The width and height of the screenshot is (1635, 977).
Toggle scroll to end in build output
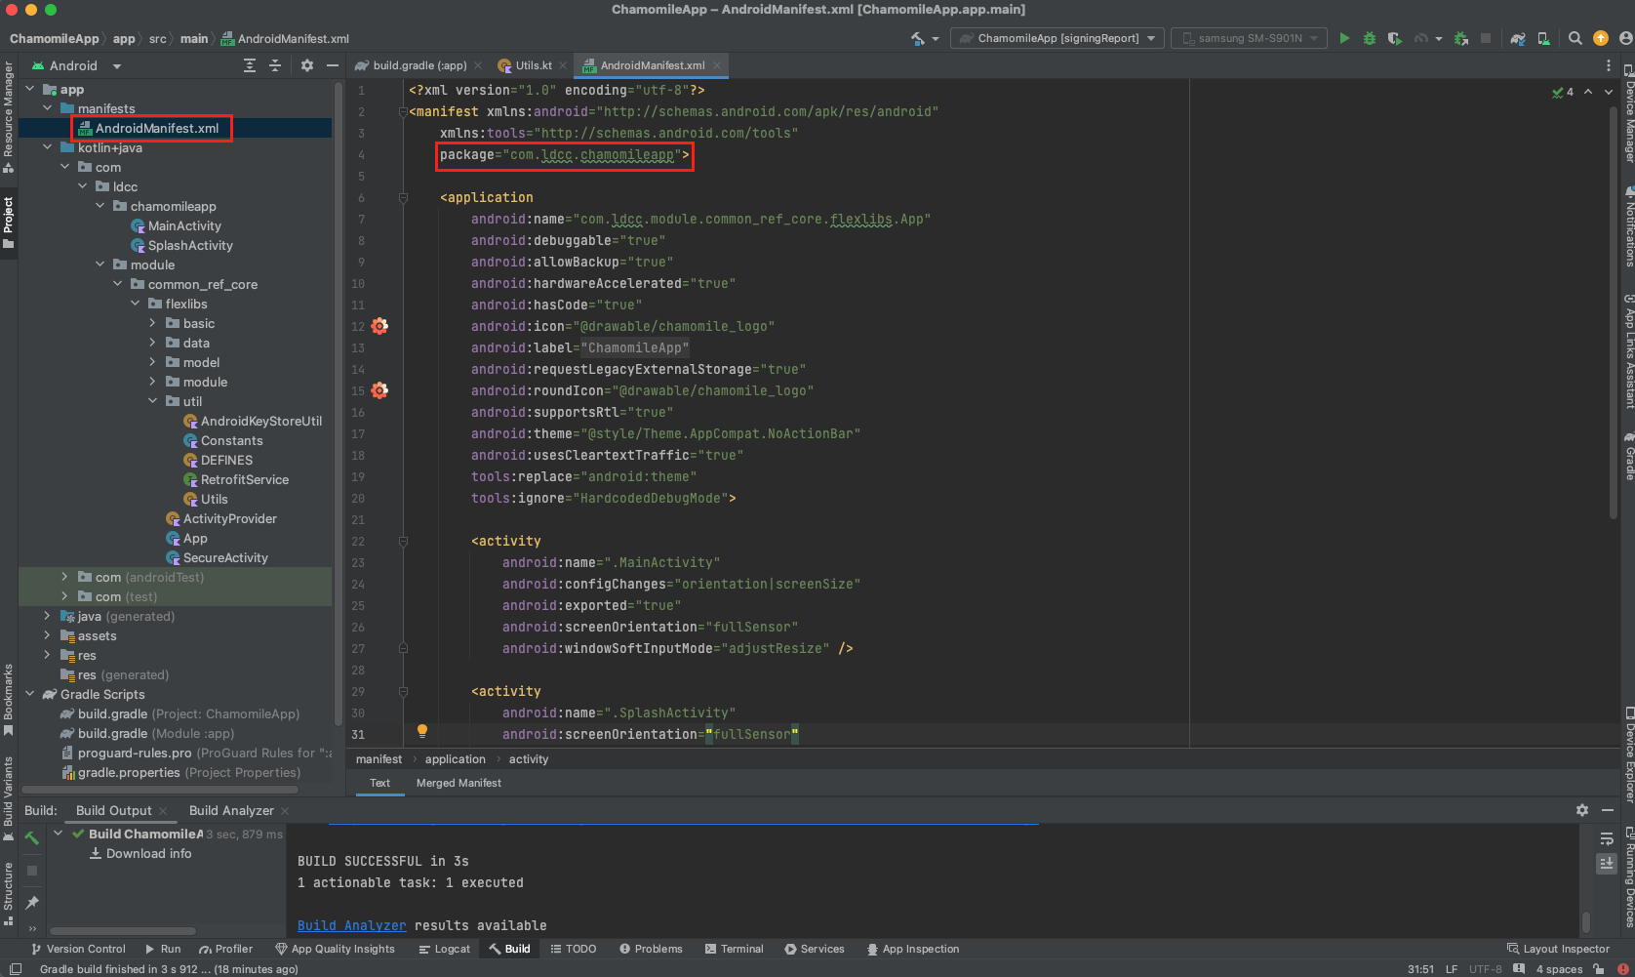click(1606, 864)
